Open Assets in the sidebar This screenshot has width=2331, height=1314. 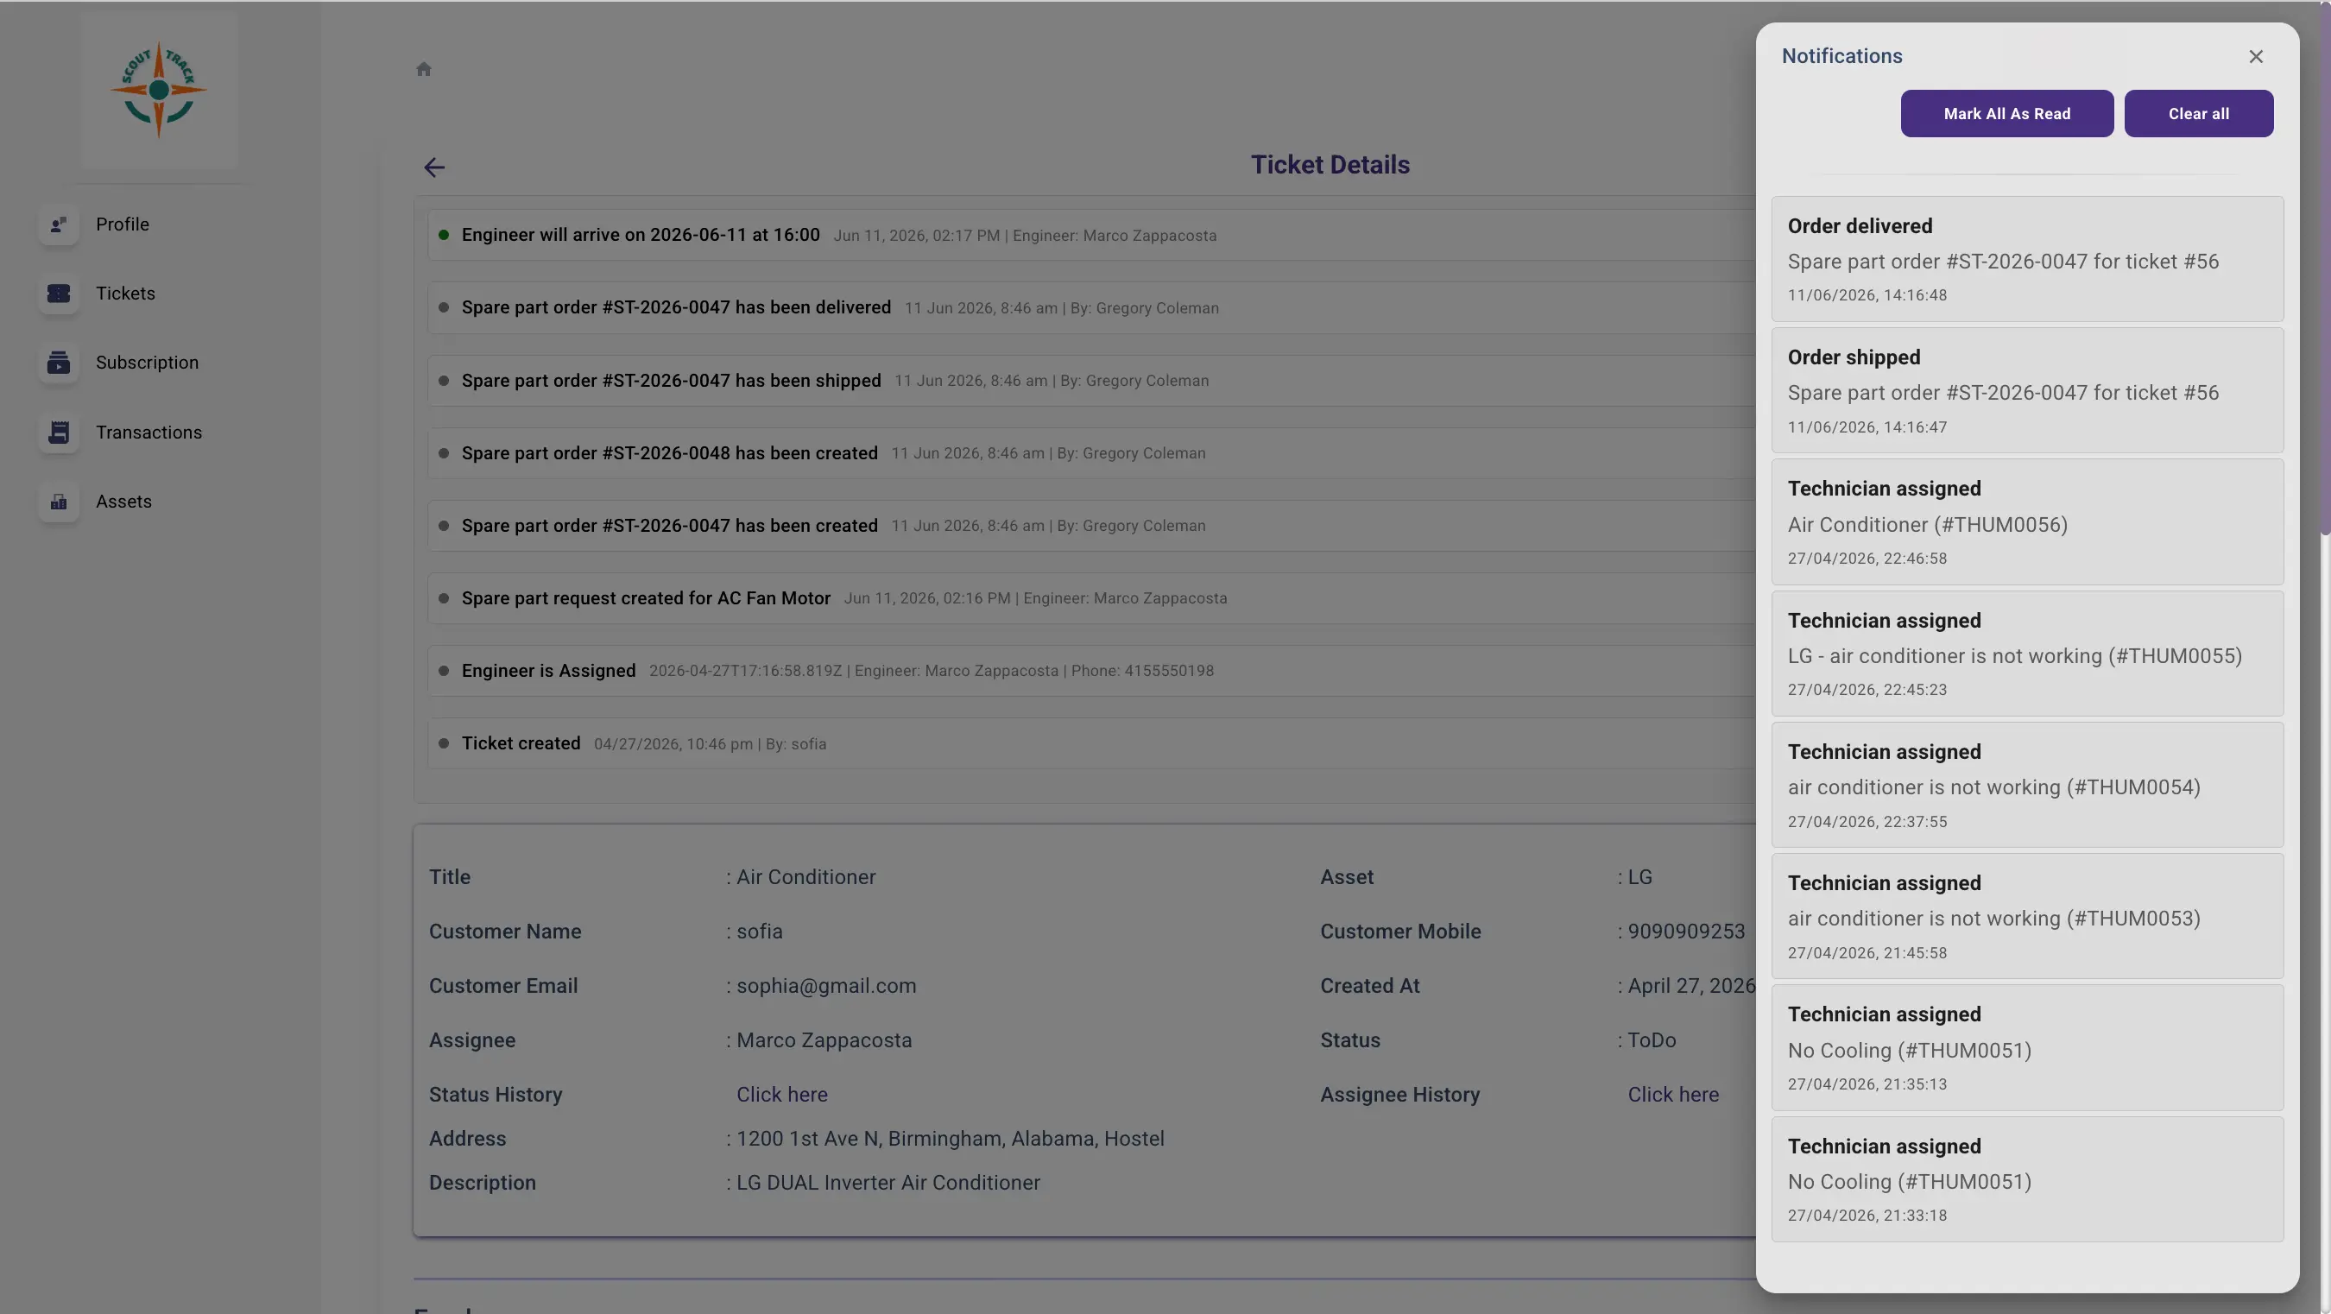point(124,502)
